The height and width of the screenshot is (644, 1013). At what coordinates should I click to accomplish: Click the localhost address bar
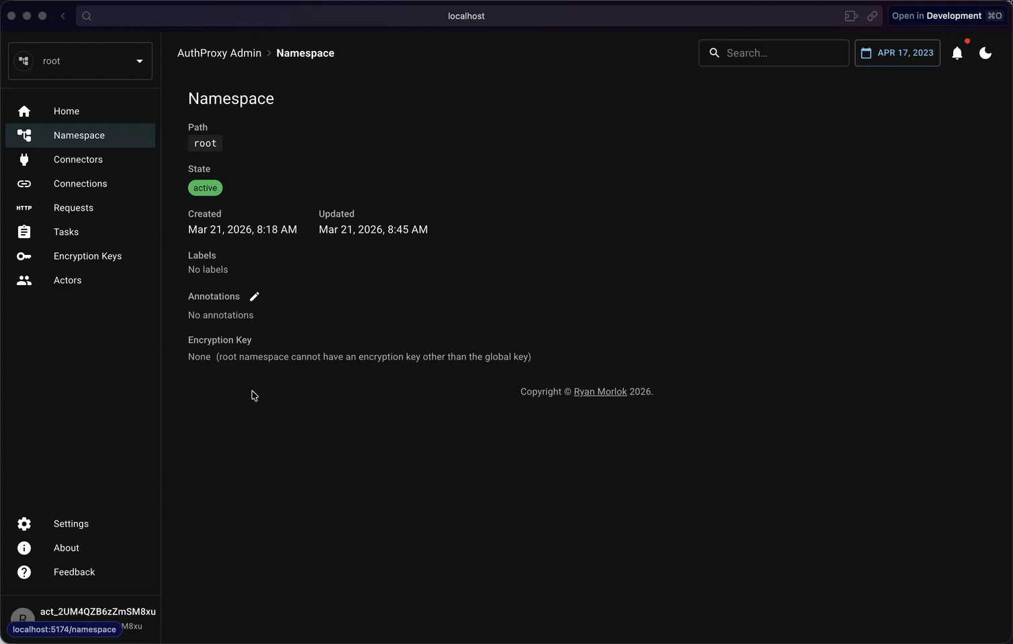[x=466, y=16]
